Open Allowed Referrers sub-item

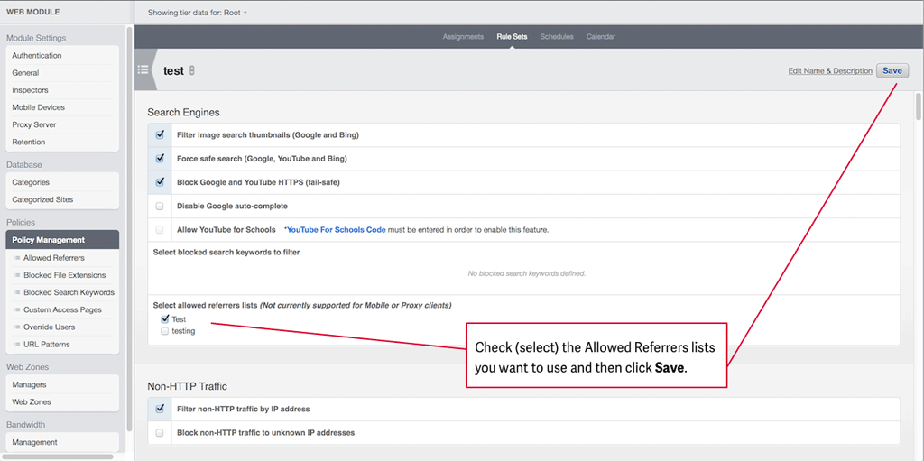(x=53, y=258)
